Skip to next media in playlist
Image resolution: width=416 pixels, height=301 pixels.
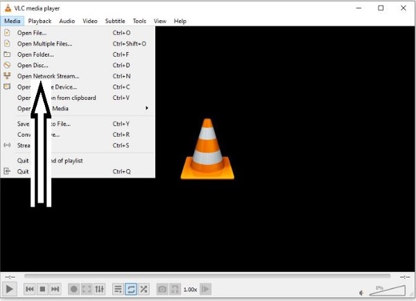click(55, 289)
